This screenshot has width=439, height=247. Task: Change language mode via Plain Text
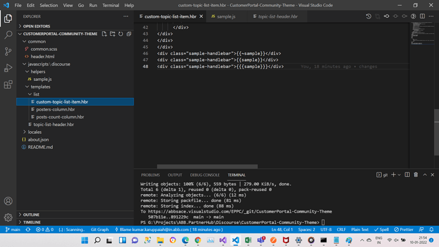359,230
